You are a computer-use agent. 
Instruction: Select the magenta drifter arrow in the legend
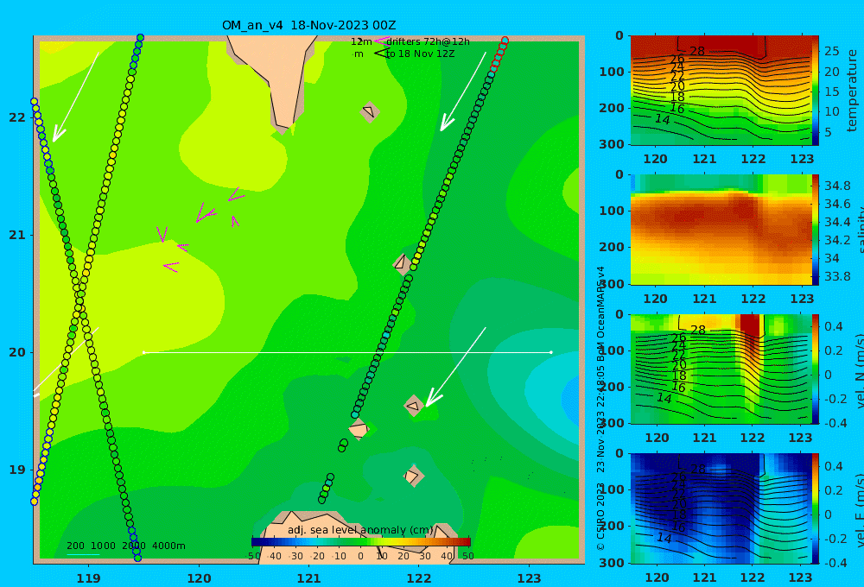(x=381, y=41)
